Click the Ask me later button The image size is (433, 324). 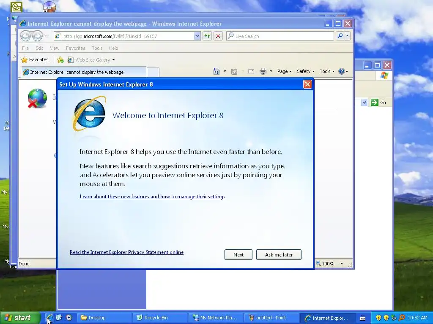(x=279, y=254)
